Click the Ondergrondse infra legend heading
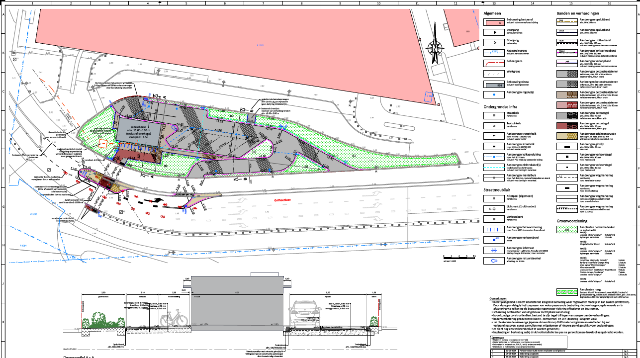 500,106
